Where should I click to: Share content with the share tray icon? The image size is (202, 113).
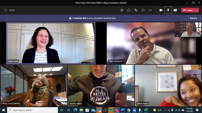point(175,10)
